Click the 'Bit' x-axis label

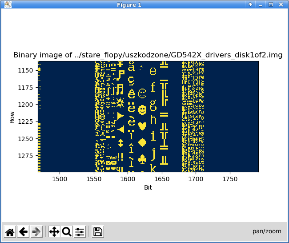pyautogui.click(x=148, y=187)
